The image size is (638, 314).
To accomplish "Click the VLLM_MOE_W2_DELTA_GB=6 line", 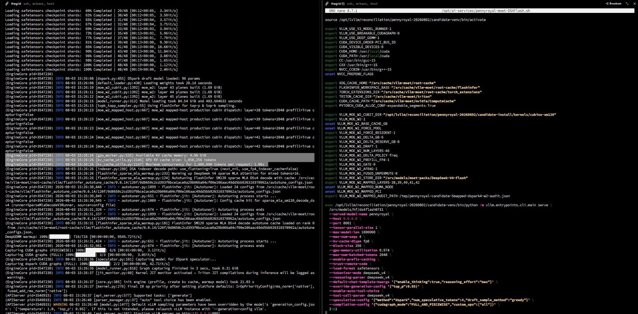I will pos(354,137).
